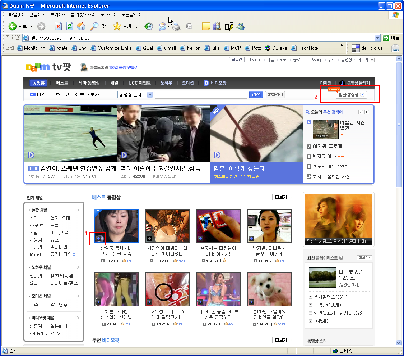The width and height of the screenshot is (404, 356).
Task: Open the 혈흔, 이렇게 찾는다 video thumbnail
Action: (256, 134)
